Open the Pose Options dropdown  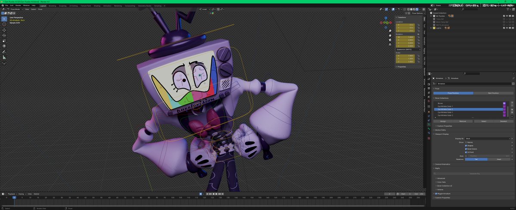click(x=417, y=13)
